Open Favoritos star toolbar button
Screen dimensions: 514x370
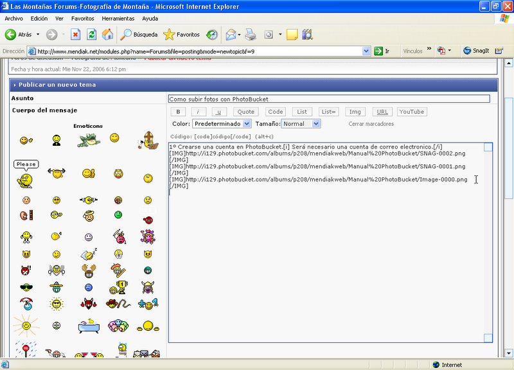(182, 35)
